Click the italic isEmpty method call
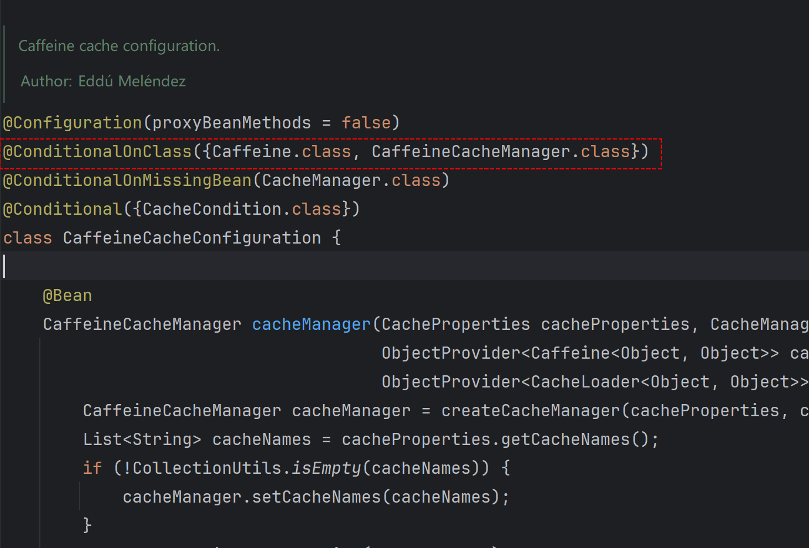 pos(326,468)
